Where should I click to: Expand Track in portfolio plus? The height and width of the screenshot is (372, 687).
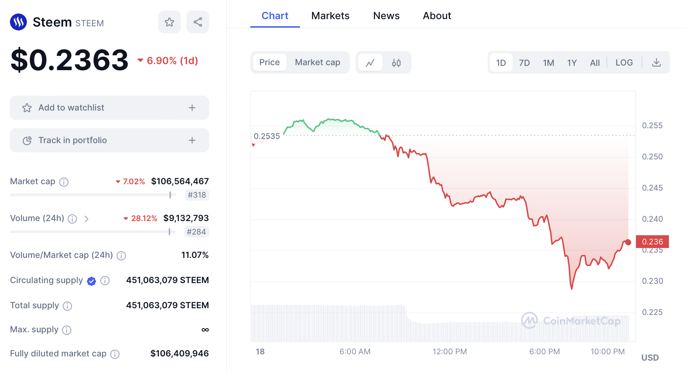[192, 140]
